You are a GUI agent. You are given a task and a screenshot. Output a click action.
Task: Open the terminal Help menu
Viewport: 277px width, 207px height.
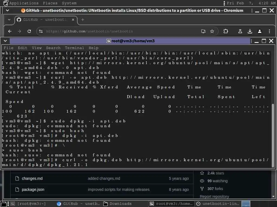tap(93, 48)
